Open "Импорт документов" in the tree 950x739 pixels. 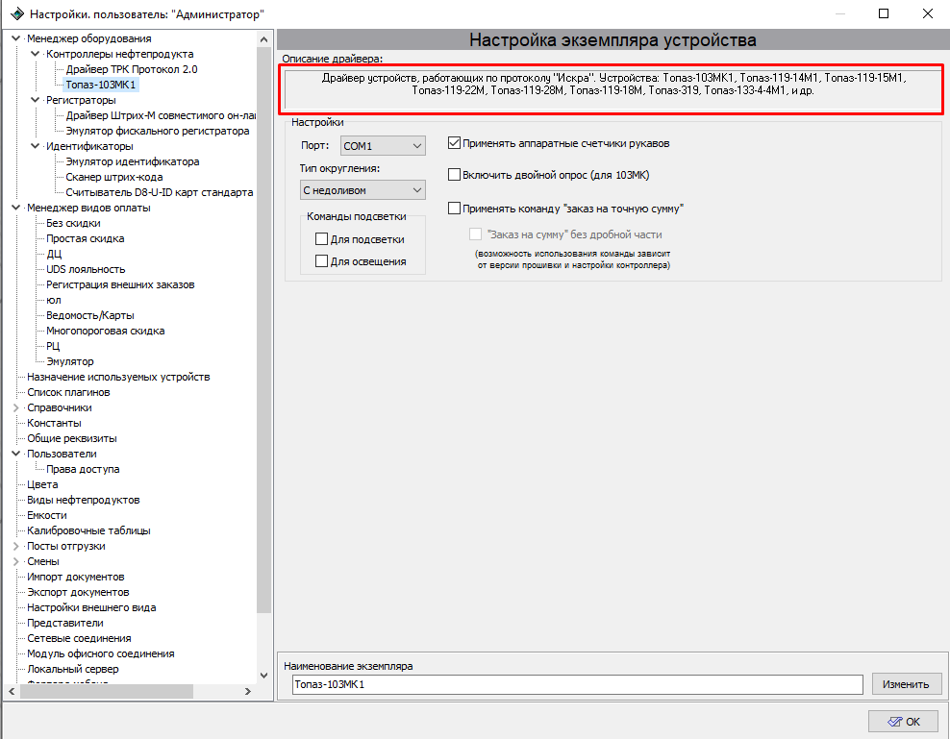(76, 578)
